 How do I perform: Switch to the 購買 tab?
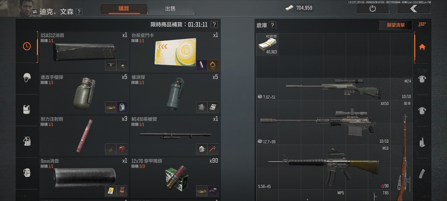(123, 9)
